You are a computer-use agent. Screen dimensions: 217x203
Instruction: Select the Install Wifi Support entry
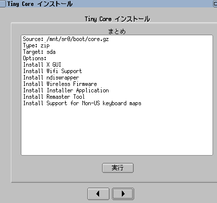point(52,71)
